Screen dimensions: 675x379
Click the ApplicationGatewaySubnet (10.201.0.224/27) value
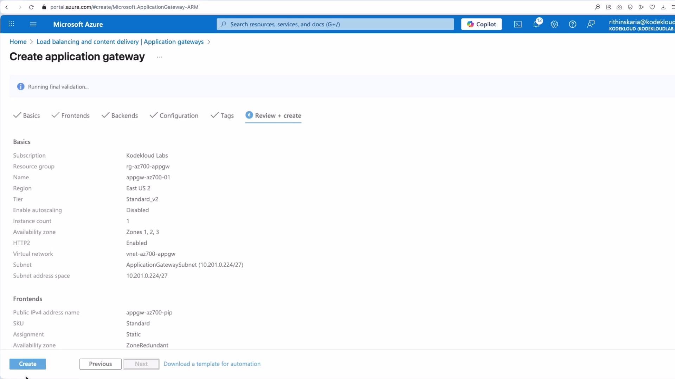pyautogui.click(x=185, y=265)
